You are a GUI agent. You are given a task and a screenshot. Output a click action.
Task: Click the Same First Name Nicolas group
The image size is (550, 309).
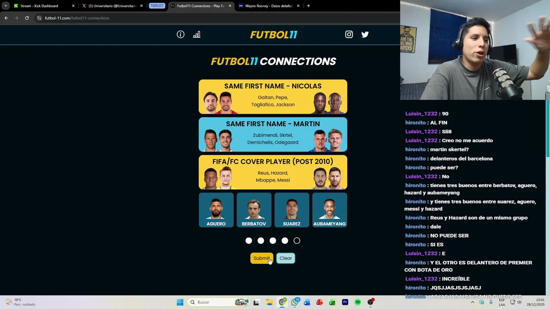coord(273,97)
